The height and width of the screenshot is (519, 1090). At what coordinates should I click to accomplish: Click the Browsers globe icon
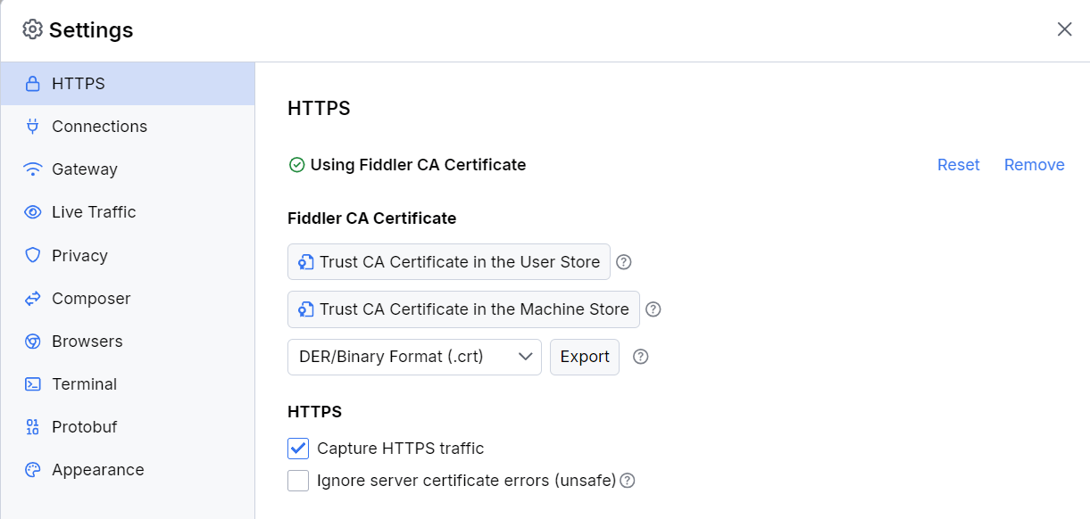33,341
